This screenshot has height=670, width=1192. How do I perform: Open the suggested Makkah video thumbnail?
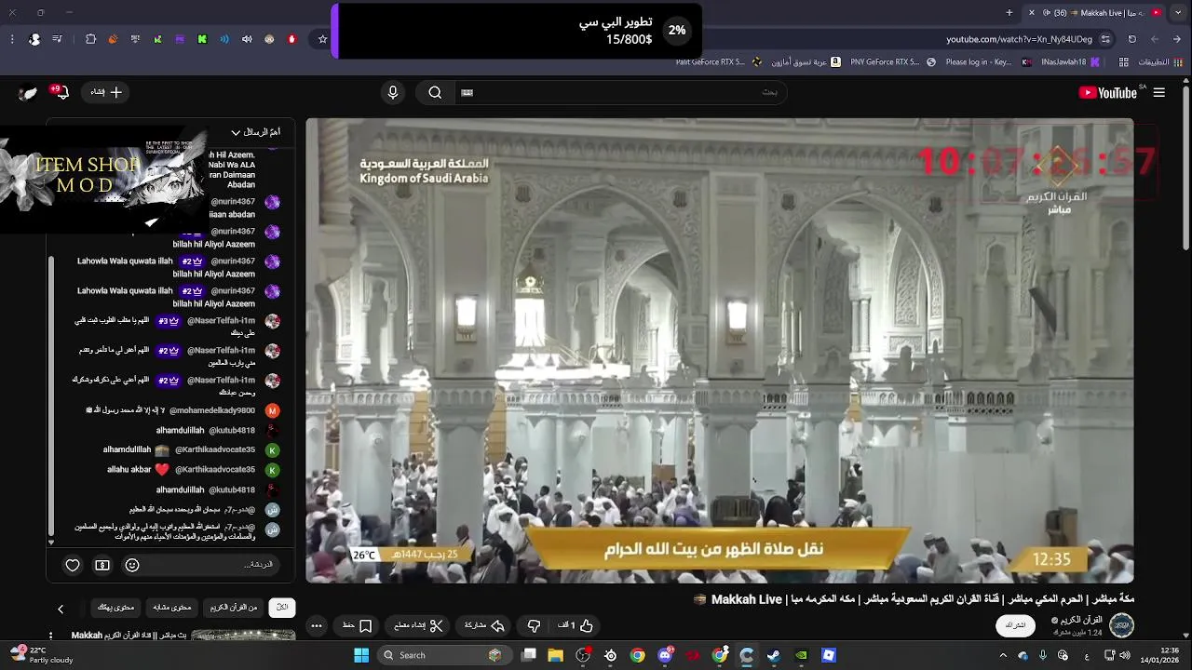(x=243, y=636)
